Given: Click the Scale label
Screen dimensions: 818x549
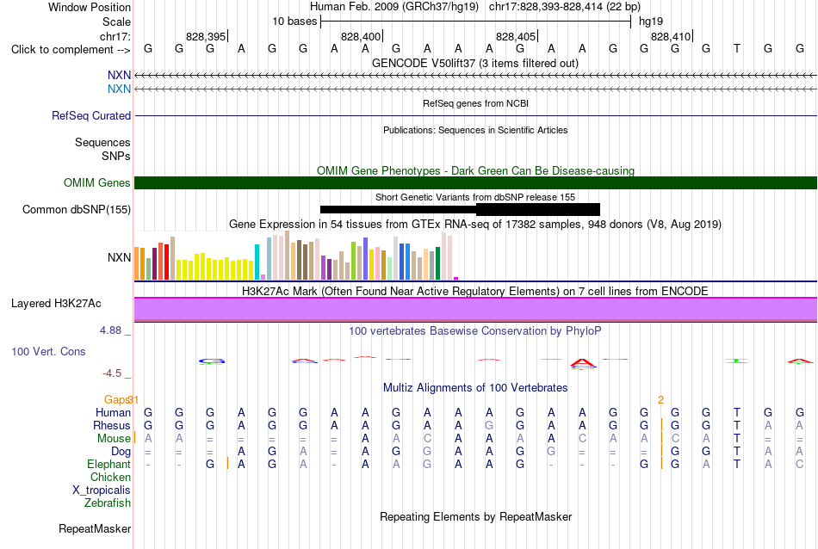Looking at the screenshot, I should pyautogui.click(x=117, y=22).
